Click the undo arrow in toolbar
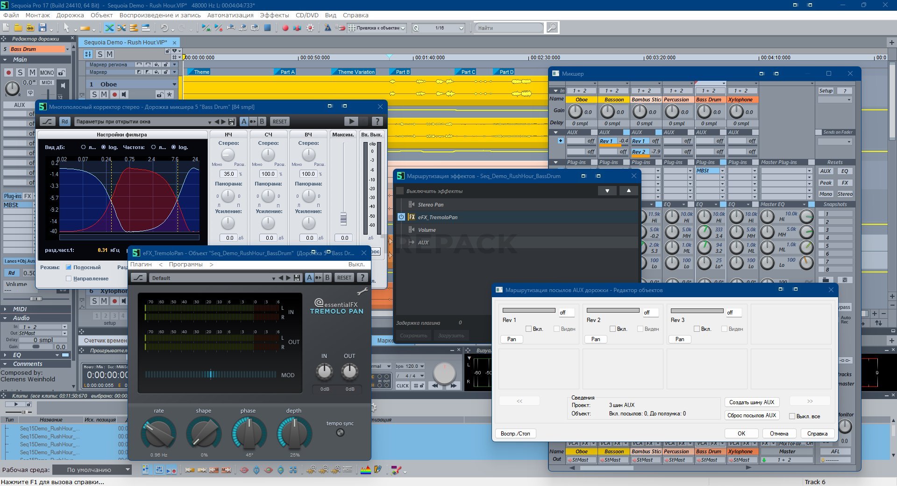 point(164,28)
